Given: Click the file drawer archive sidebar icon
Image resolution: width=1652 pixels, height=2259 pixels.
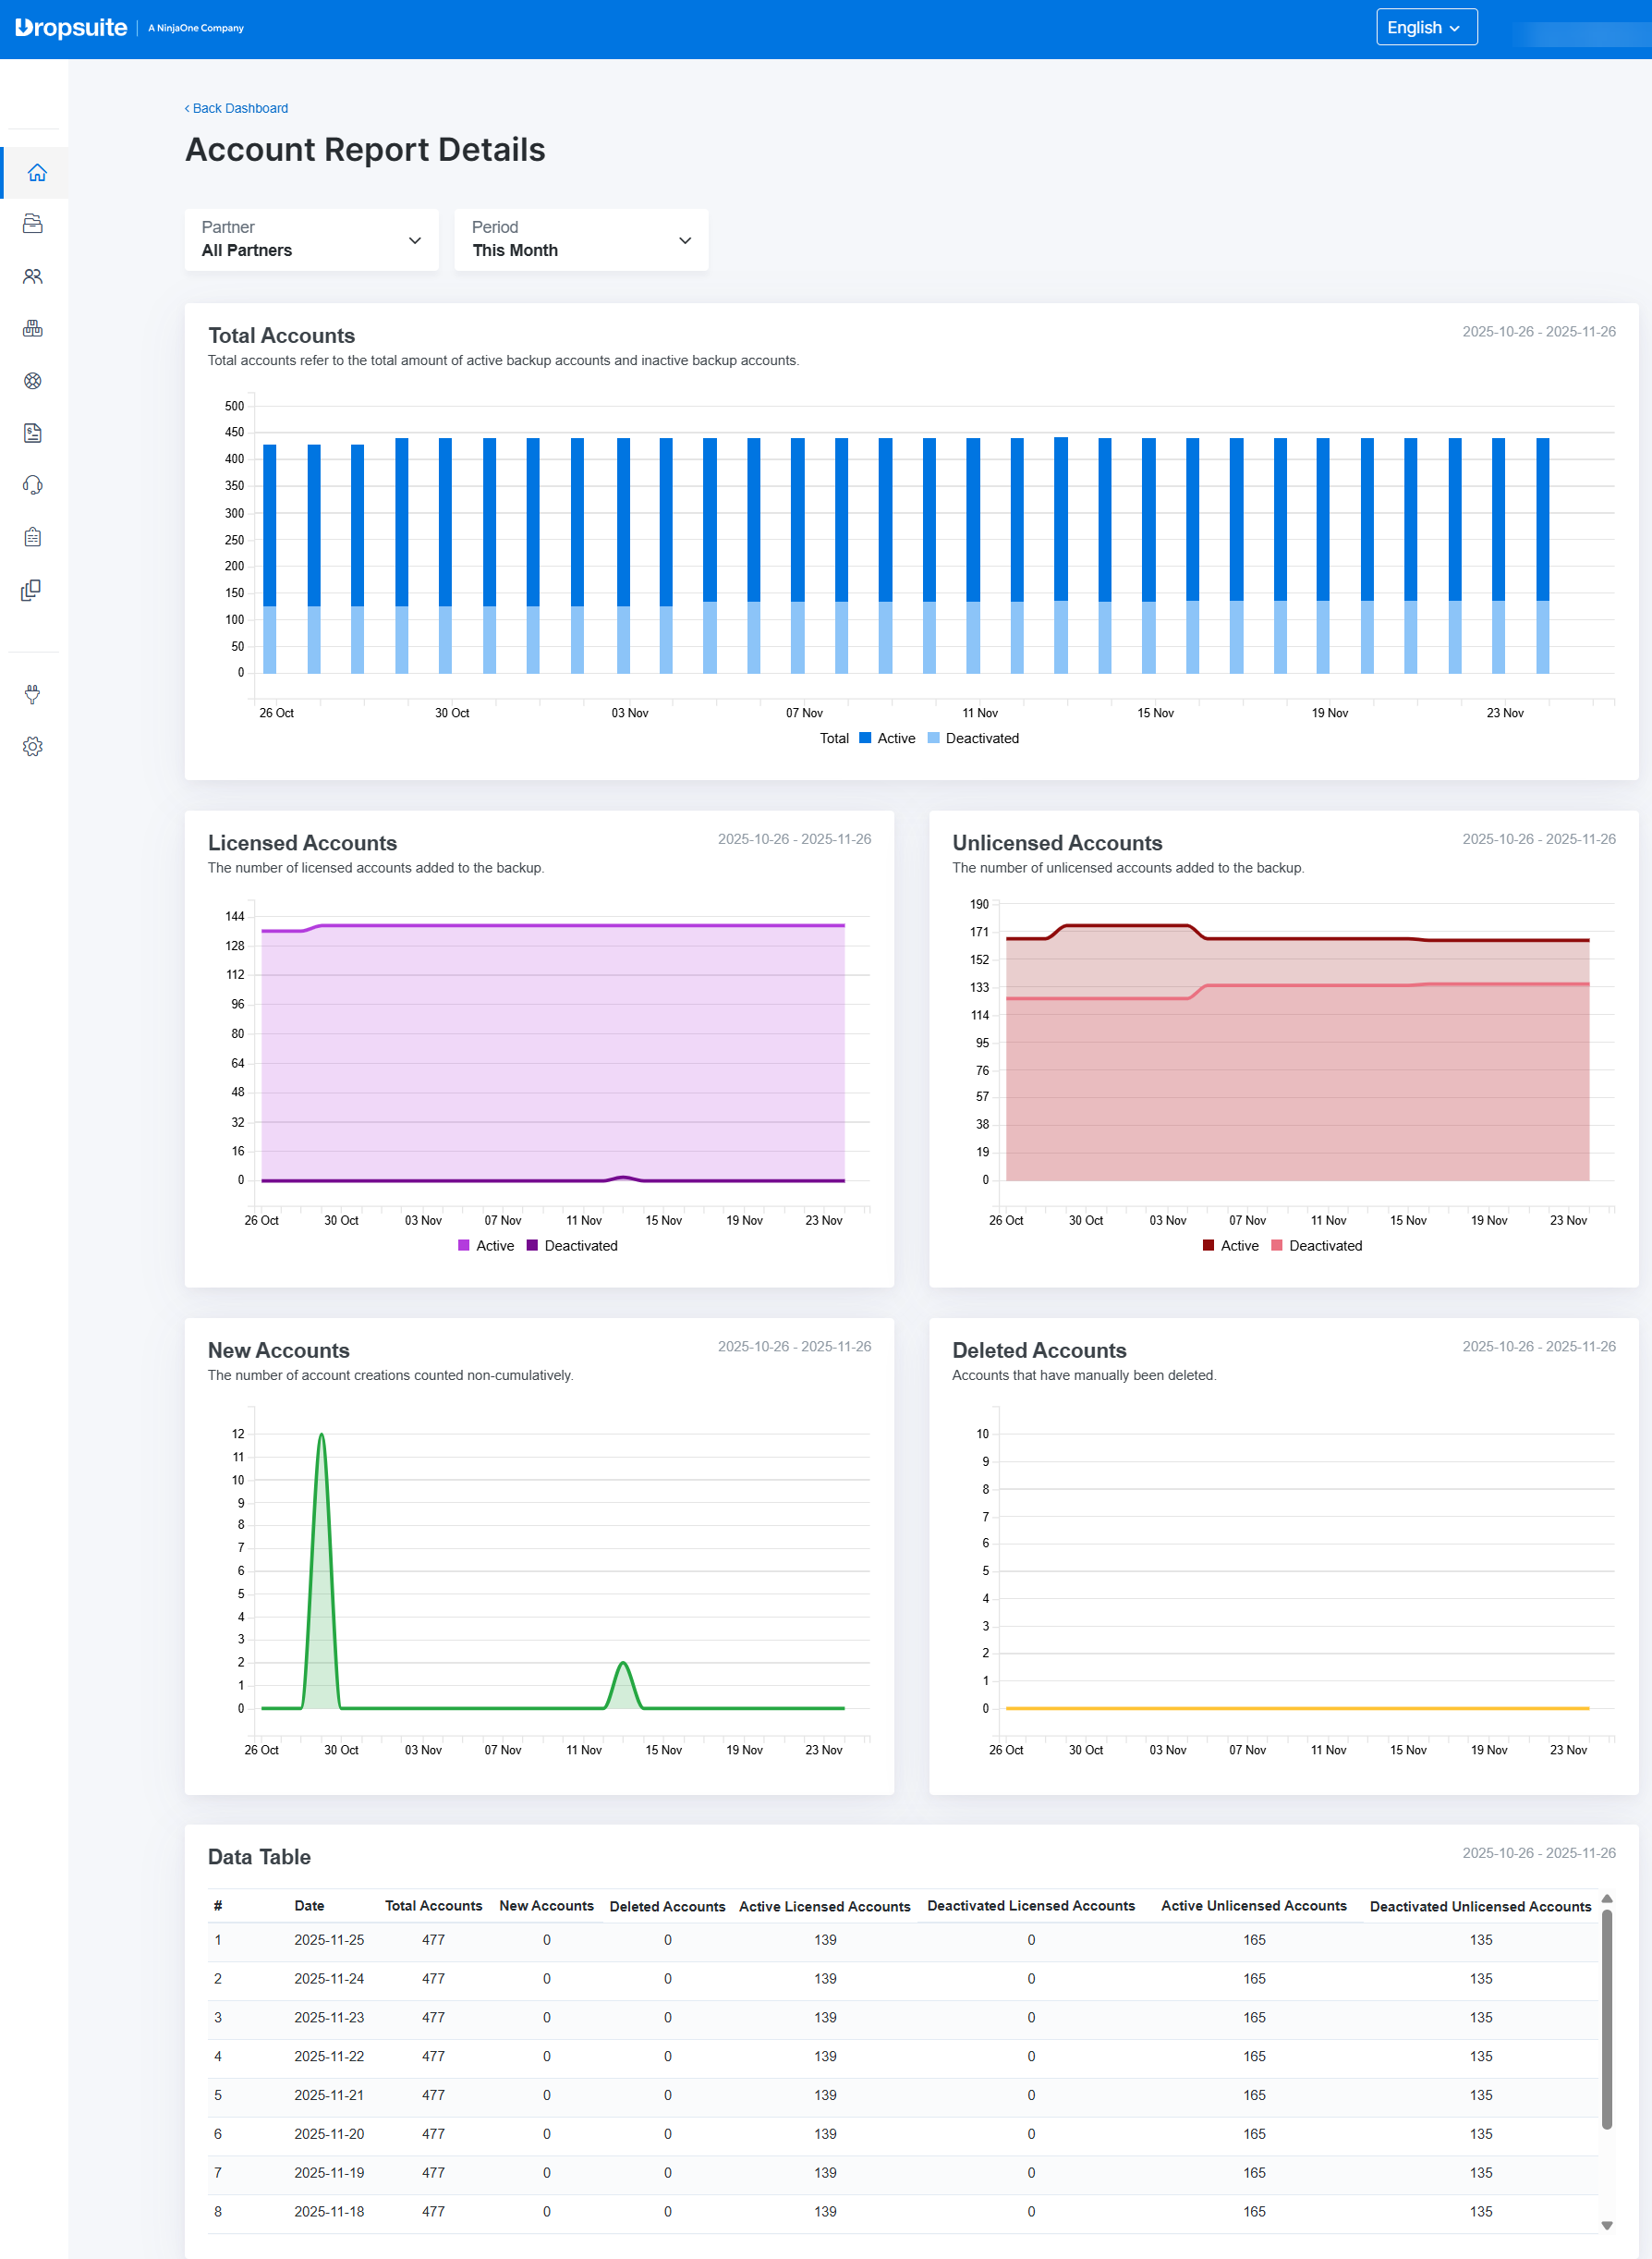Looking at the screenshot, I should tap(33, 224).
